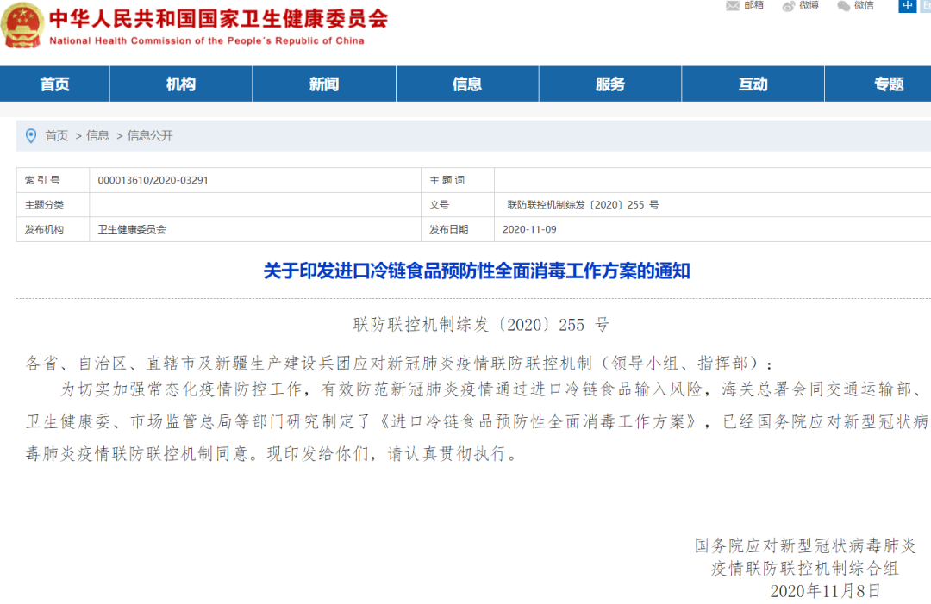Open the 机构 navigation menu item
Screen dimensions: 931x604
pos(181,84)
